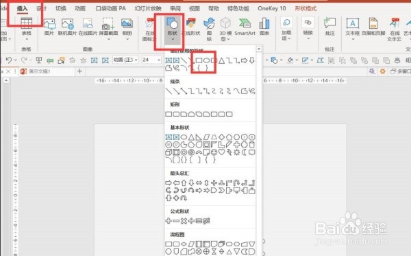Select the division sign in 公式形状
The width and height of the screenshot is (411, 256).
191,221
